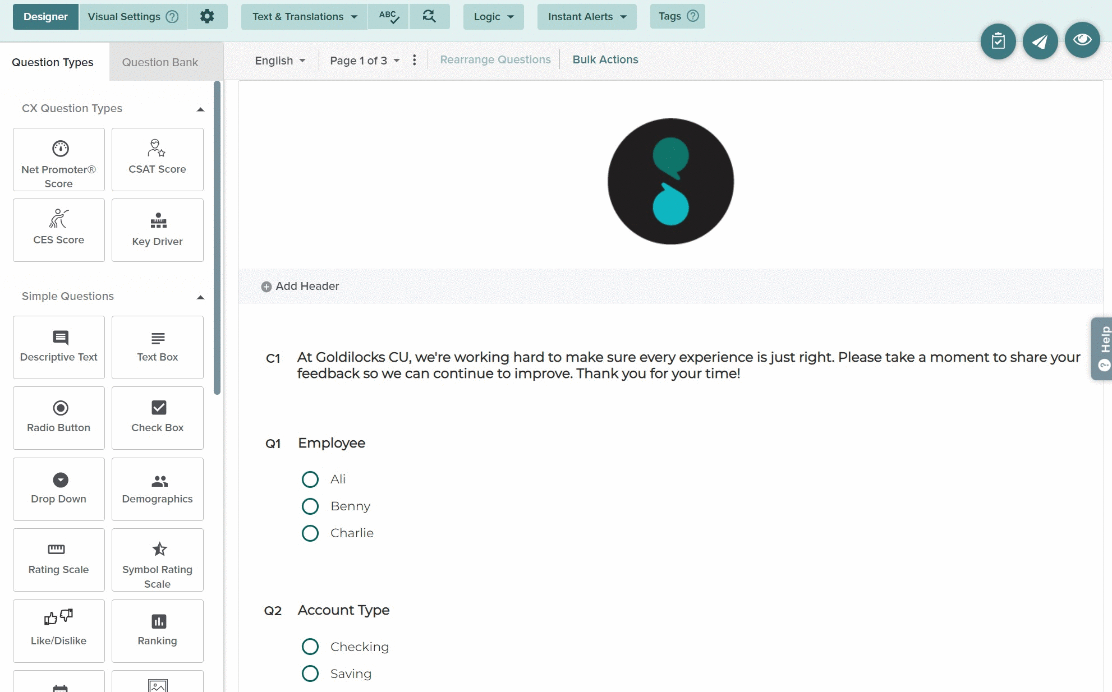Image resolution: width=1112 pixels, height=692 pixels.
Task: Click the find and replace icon
Action: click(429, 17)
